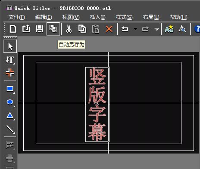Click the Cut scissors icon
The image size is (200, 169).
click(69, 29)
